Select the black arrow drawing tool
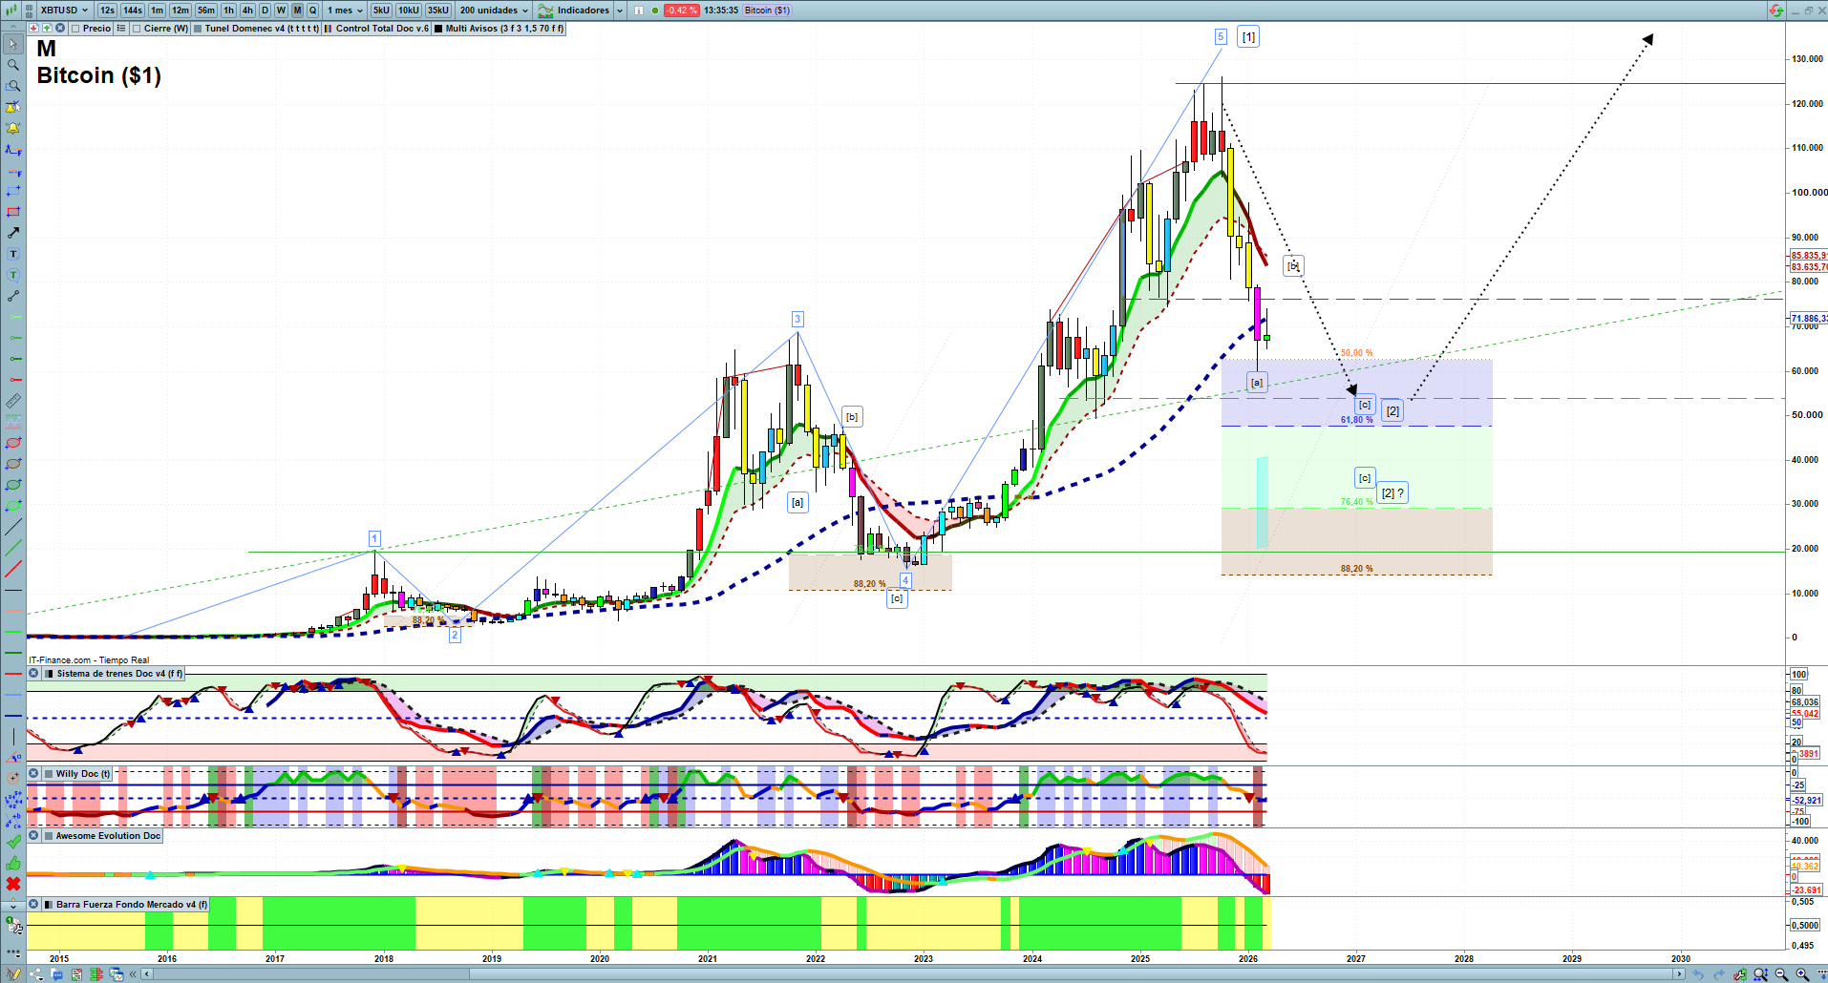Viewport: 1828px width, 983px height. coord(13,233)
